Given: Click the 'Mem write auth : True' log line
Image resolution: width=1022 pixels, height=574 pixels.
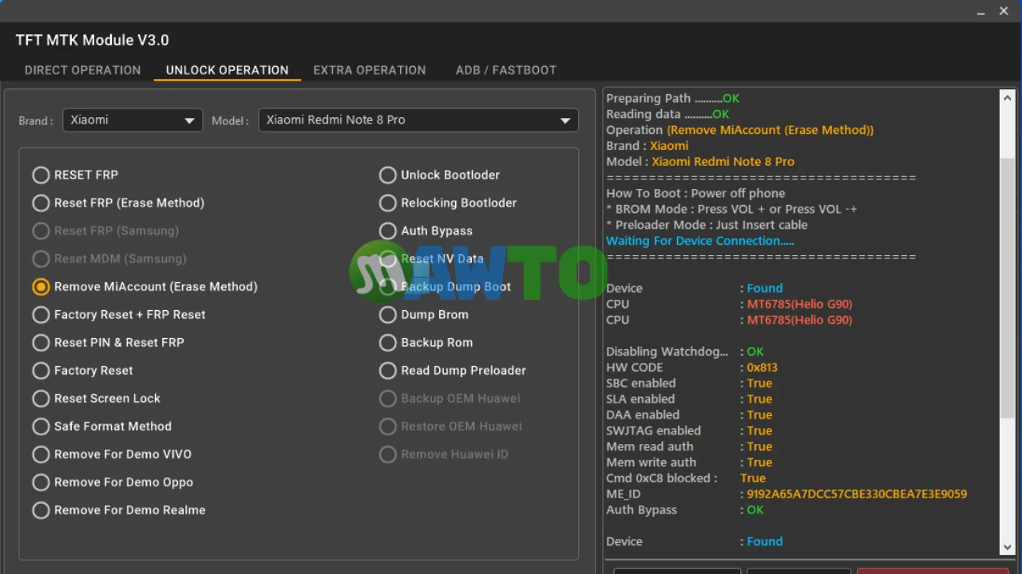Looking at the screenshot, I should pyautogui.click(x=689, y=462).
